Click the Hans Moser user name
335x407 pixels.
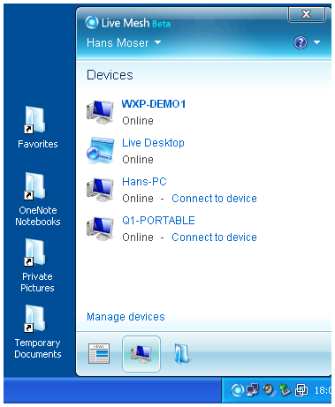pos(118,43)
